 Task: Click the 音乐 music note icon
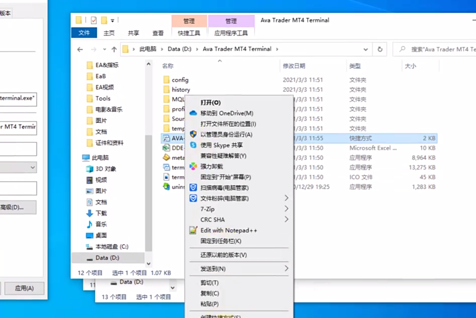pos(90,224)
